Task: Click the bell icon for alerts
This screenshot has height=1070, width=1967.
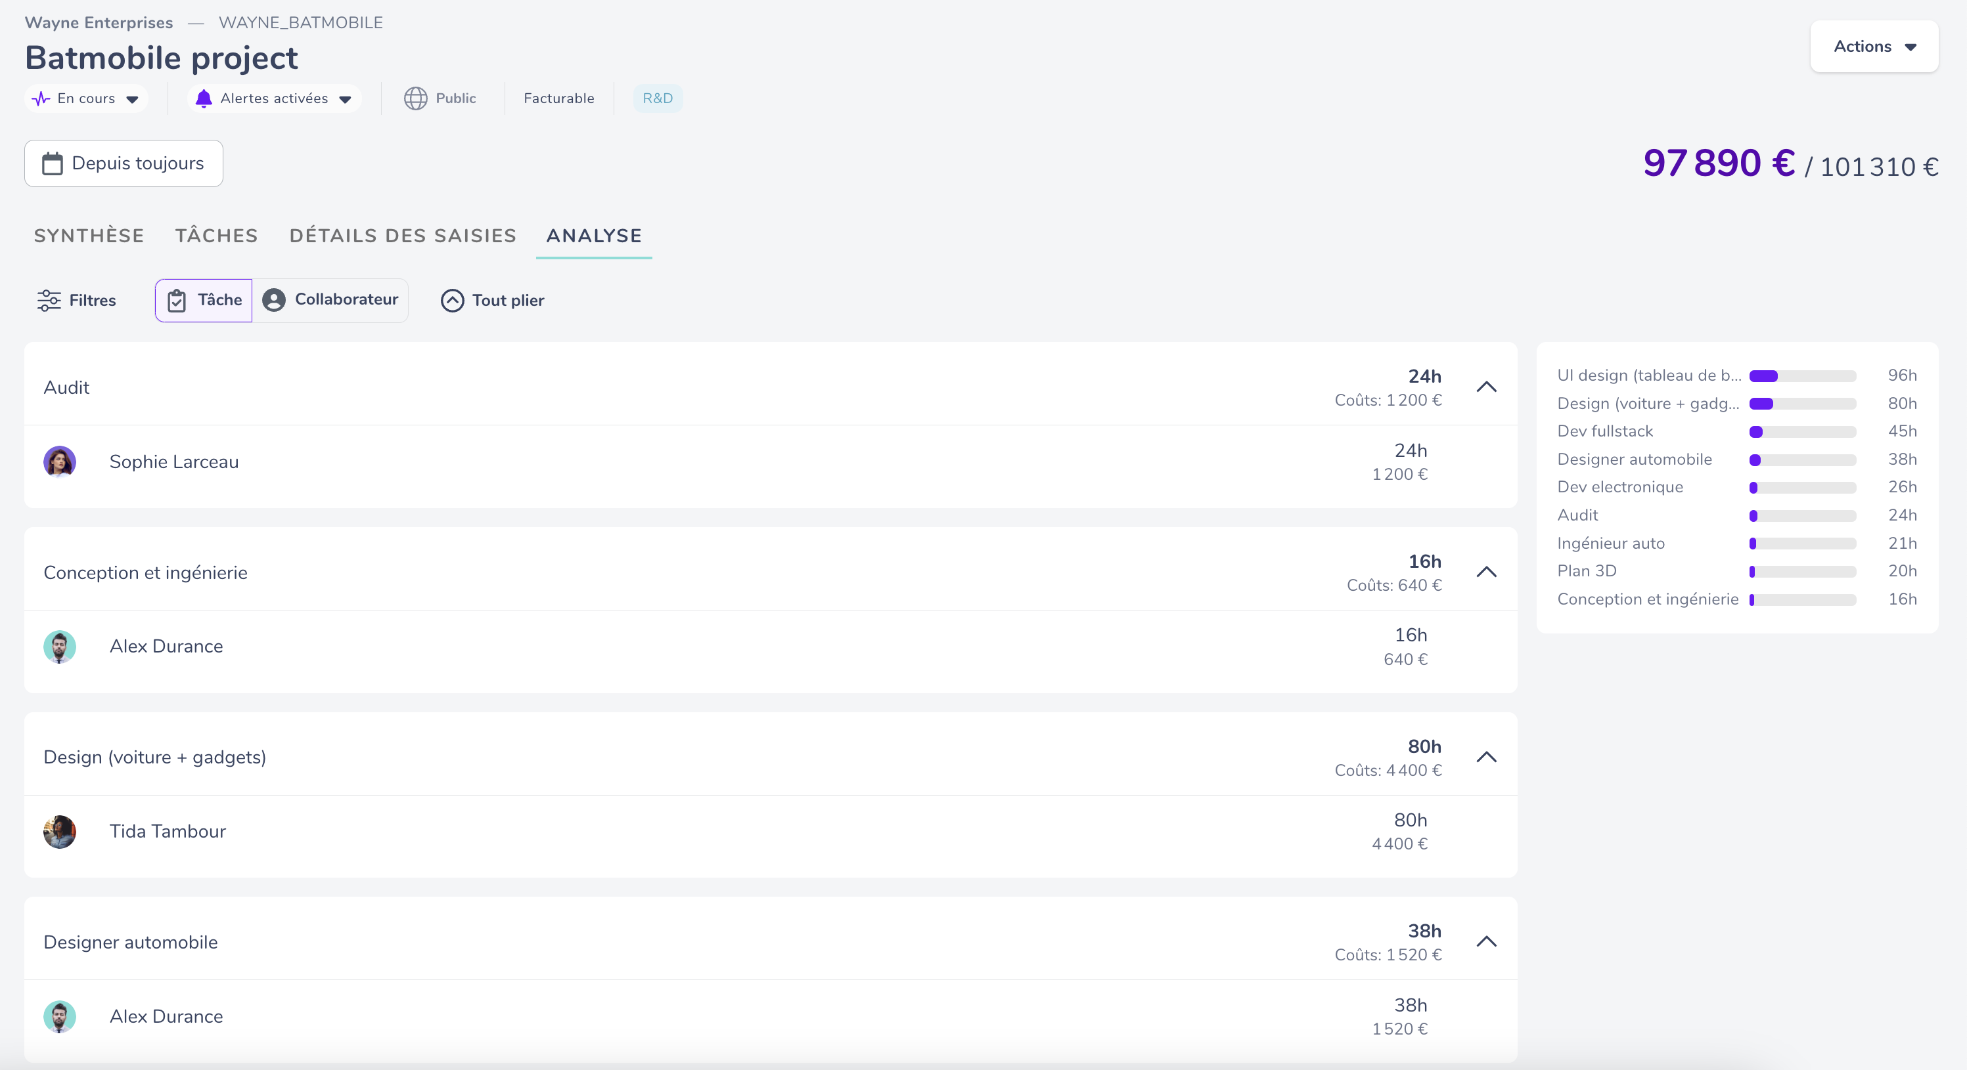Action: click(x=204, y=98)
